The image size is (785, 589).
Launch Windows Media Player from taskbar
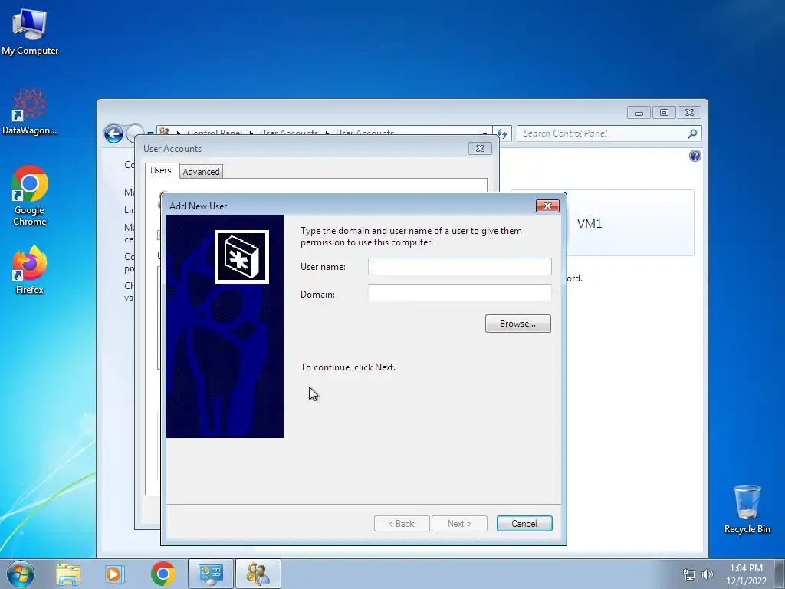tap(114, 574)
